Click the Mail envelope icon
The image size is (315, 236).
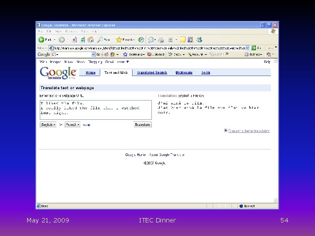[x=150, y=40]
